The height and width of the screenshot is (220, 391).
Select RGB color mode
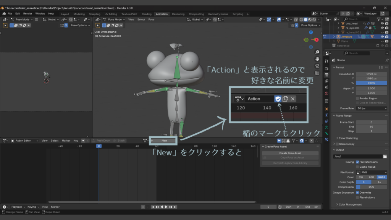click(x=371, y=177)
